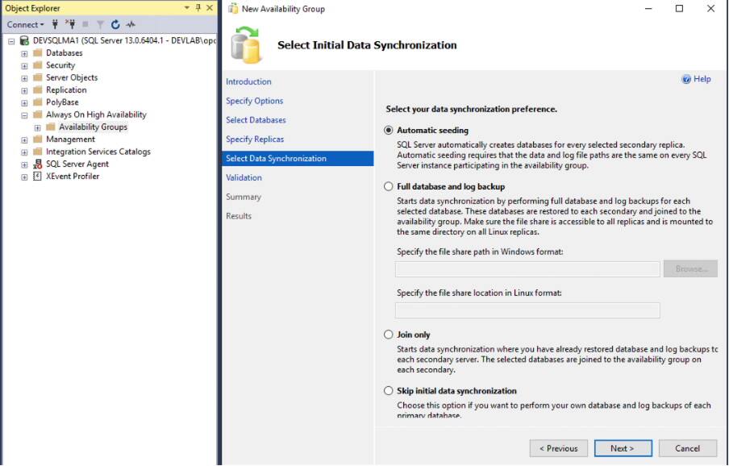
Task: Open Activity Monitor from the heartbeat icon
Action: (129, 24)
